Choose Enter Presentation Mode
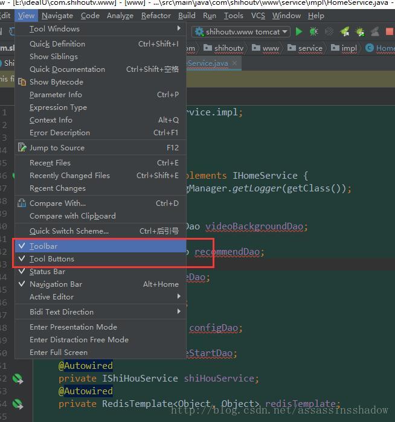This screenshot has width=395, height=422. coord(101,327)
